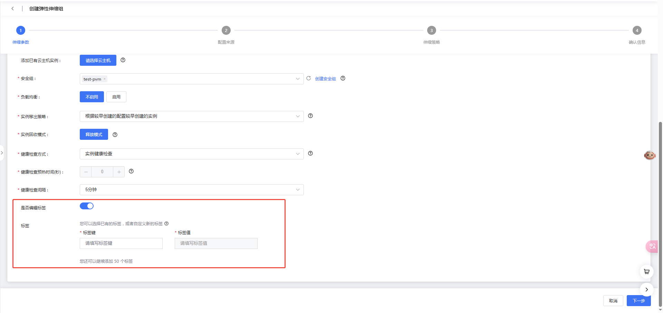The width and height of the screenshot is (663, 313).
Task: Open the pink translation widget
Action: 652,246
